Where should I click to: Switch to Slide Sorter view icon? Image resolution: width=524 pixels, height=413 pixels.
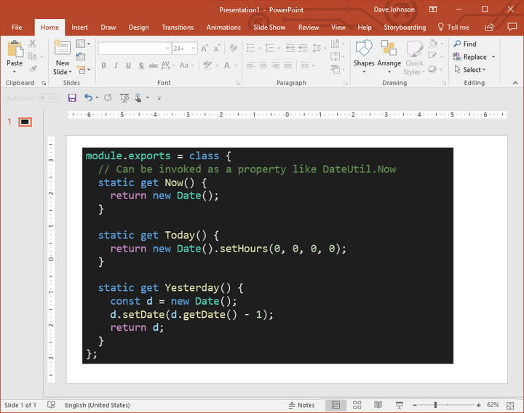357,405
